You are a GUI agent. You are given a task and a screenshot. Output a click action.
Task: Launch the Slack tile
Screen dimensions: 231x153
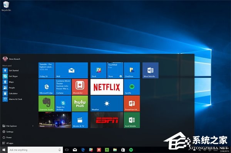[x=99, y=70]
